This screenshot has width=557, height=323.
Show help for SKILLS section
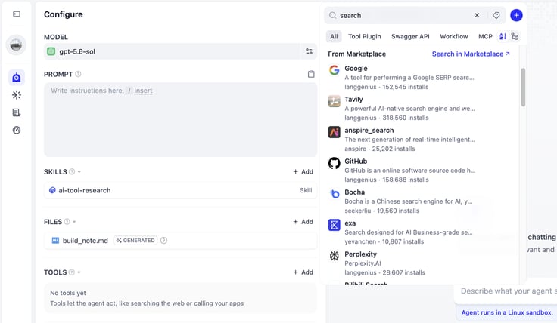pyautogui.click(x=72, y=171)
